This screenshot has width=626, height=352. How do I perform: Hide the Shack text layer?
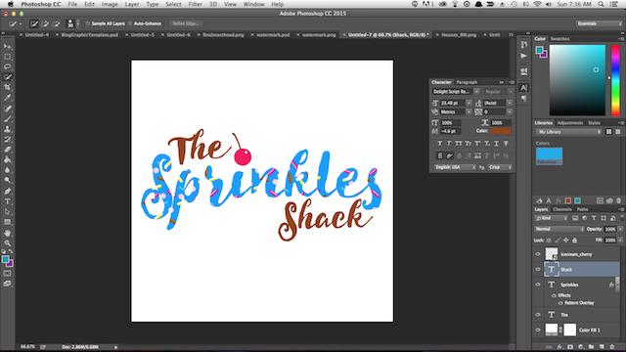coord(538,270)
